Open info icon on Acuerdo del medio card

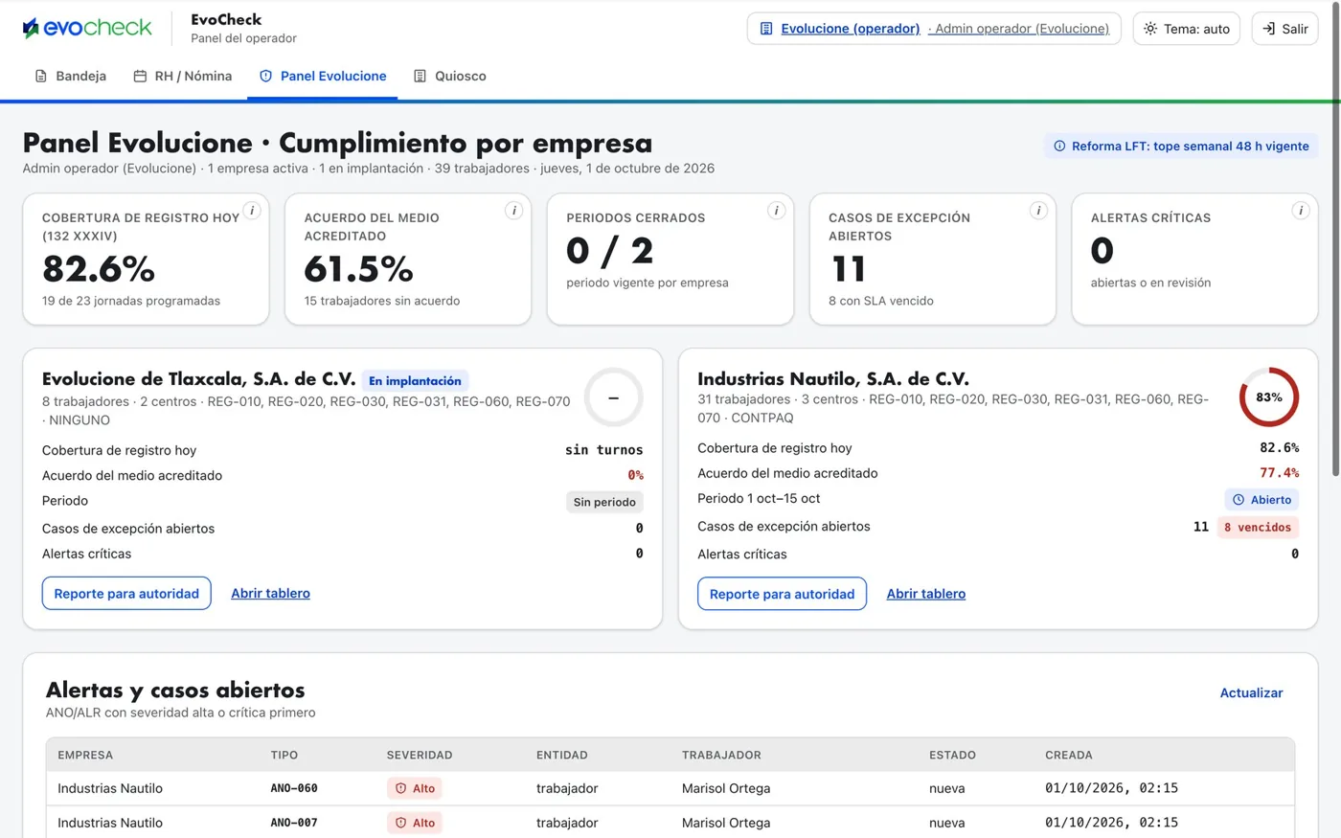coord(514,211)
